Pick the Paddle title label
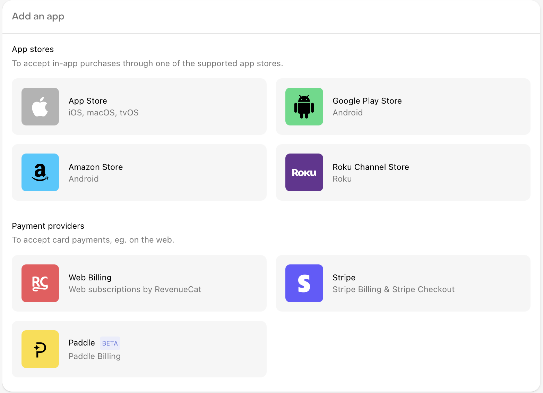This screenshot has width=543, height=393. 82,343
